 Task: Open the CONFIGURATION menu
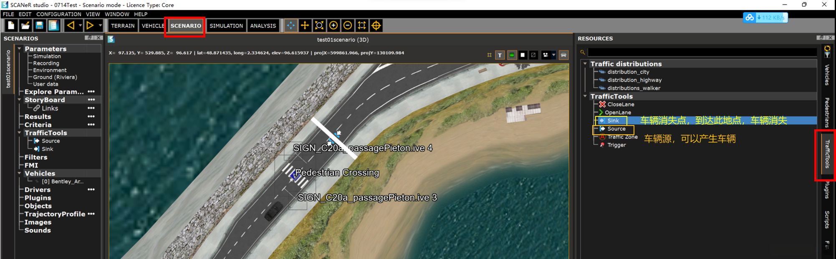coord(59,14)
